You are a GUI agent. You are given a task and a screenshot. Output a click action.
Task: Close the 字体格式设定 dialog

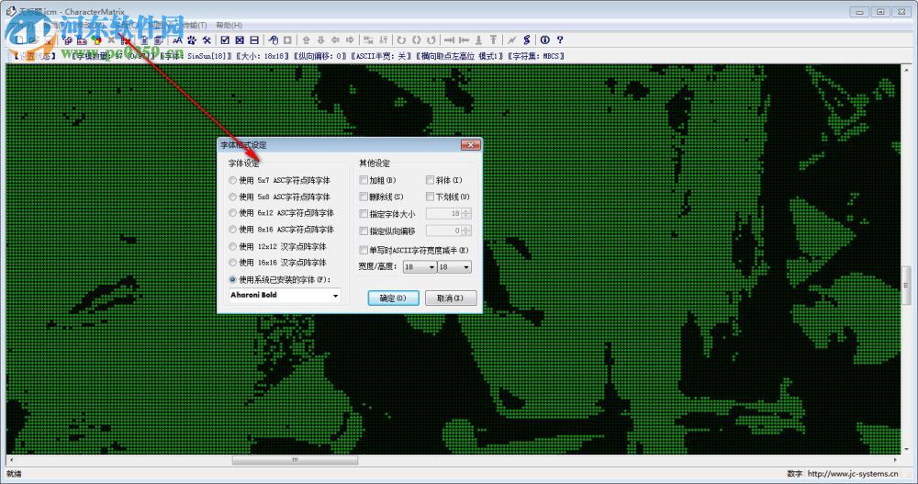pyautogui.click(x=470, y=145)
